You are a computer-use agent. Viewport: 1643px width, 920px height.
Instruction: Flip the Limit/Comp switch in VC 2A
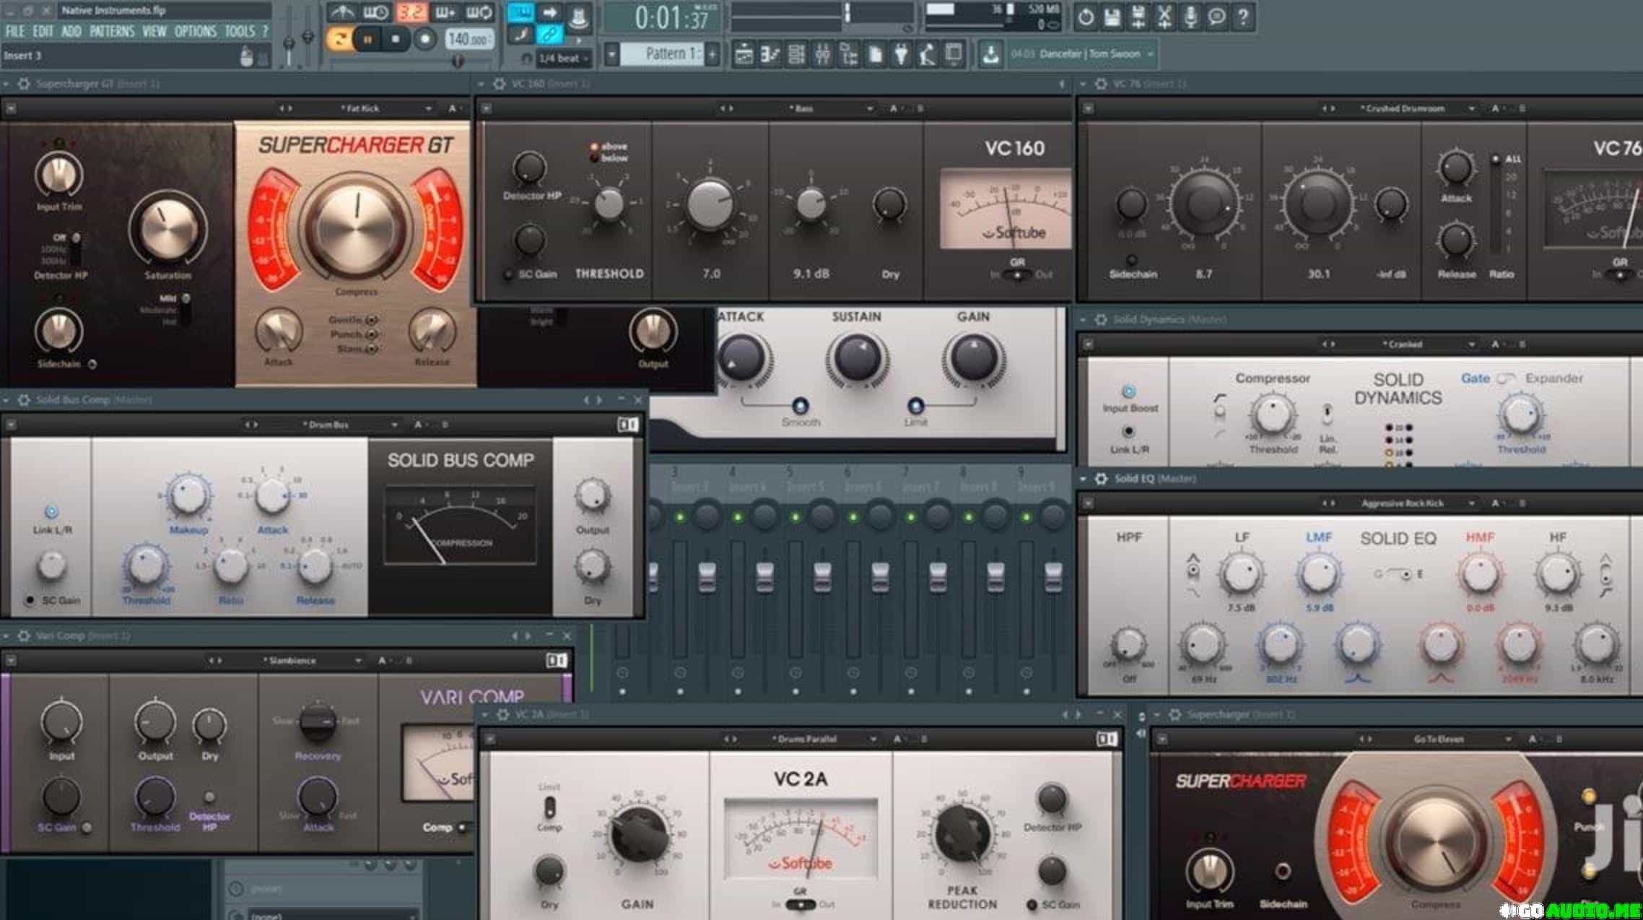point(549,806)
